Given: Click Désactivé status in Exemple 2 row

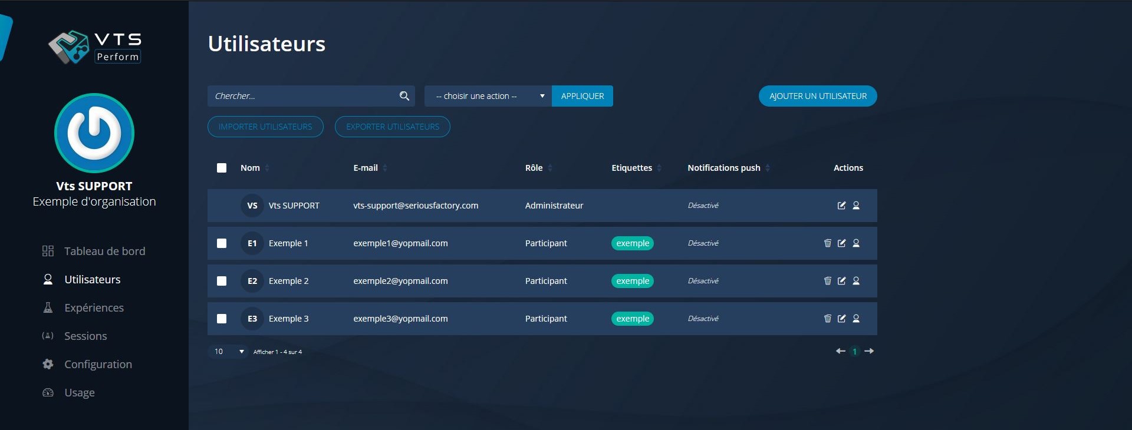Looking at the screenshot, I should tap(703, 281).
